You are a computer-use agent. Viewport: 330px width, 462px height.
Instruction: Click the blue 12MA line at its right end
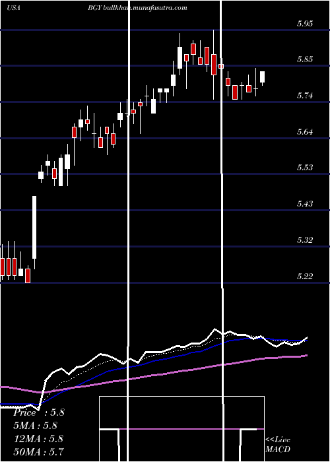(306, 341)
